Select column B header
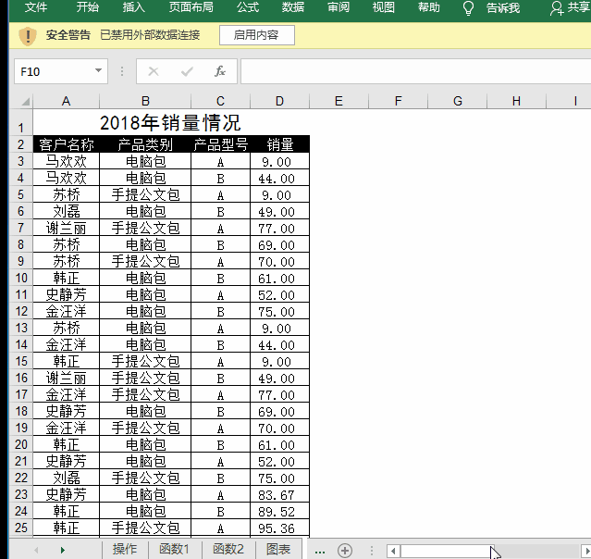The height and width of the screenshot is (559, 591). point(145,101)
